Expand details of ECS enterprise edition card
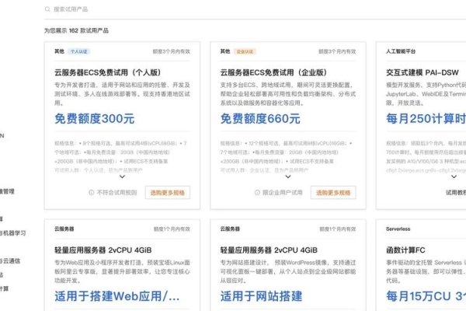Screen dimensions: 466x311 point(288,176)
